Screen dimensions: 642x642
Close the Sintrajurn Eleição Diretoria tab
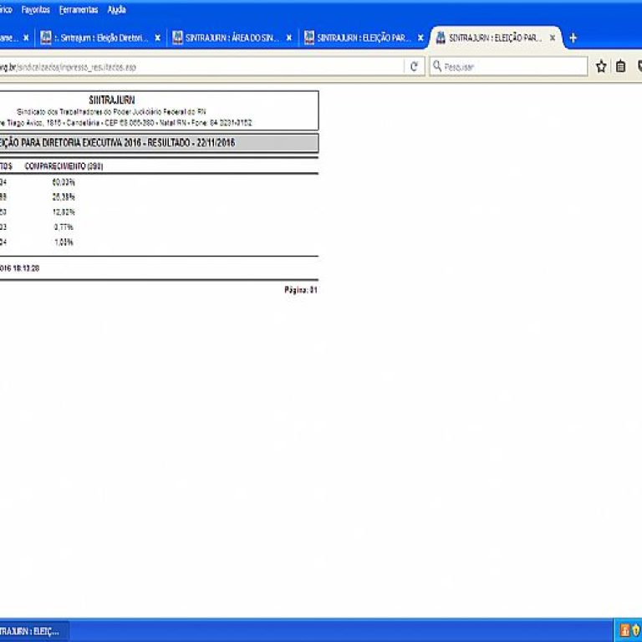[x=158, y=38]
